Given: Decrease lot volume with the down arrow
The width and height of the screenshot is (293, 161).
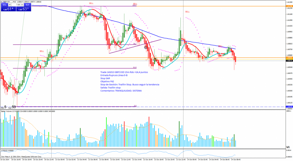Looking at the screenshot, I should pos(10,5).
